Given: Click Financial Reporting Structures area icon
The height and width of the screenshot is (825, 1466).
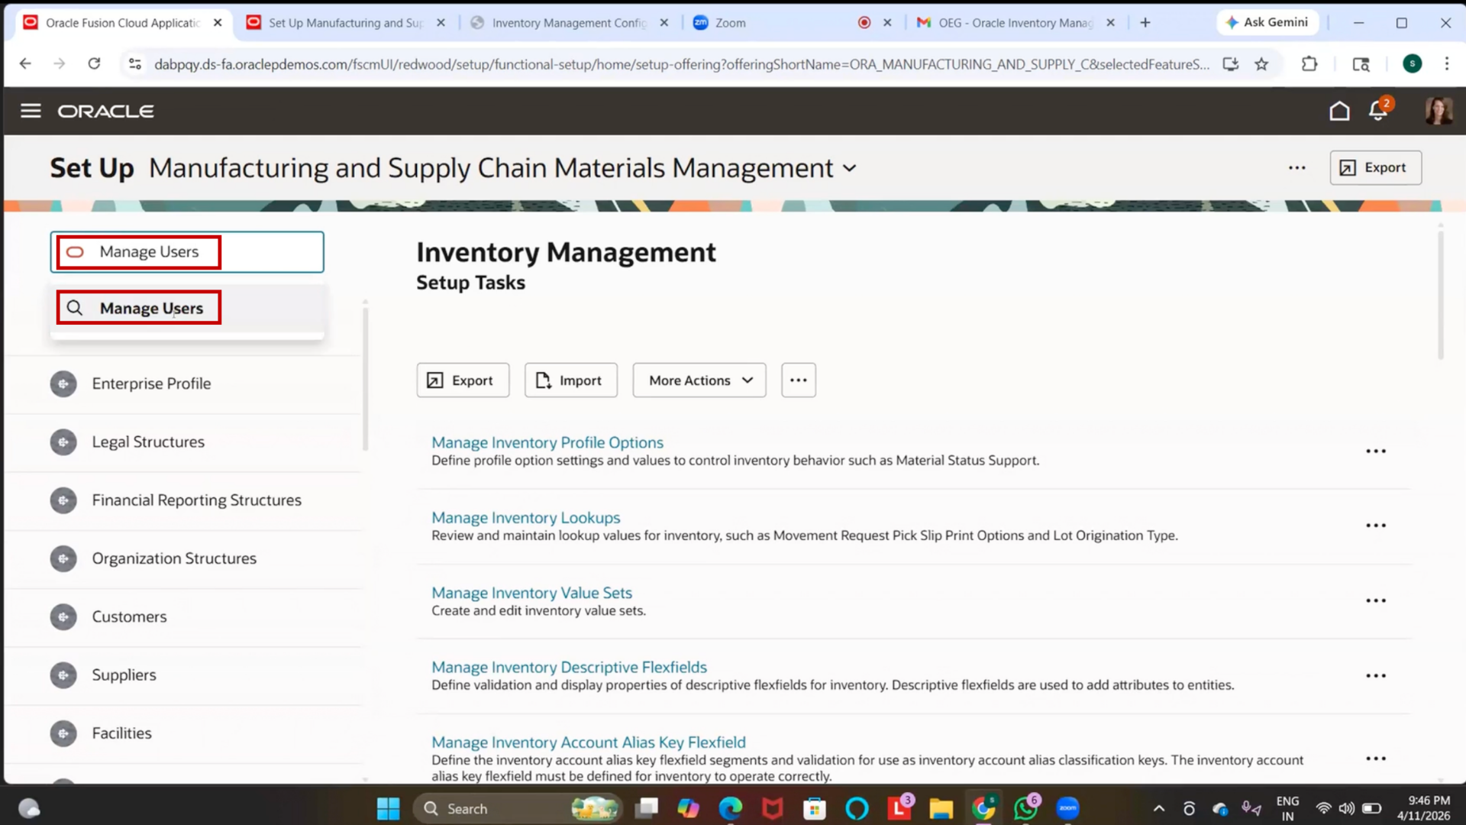Looking at the screenshot, I should click(x=63, y=500).
